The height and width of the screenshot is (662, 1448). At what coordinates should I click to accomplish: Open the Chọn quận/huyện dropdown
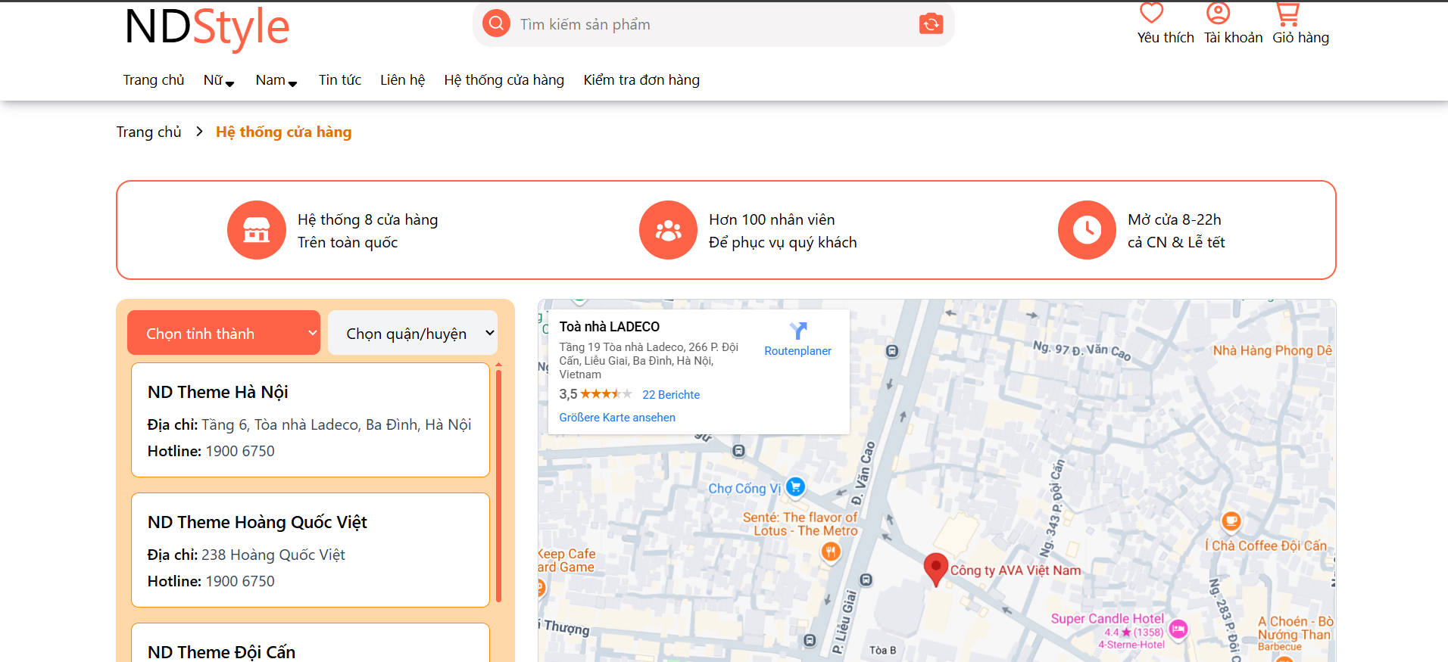pos(413,333)
